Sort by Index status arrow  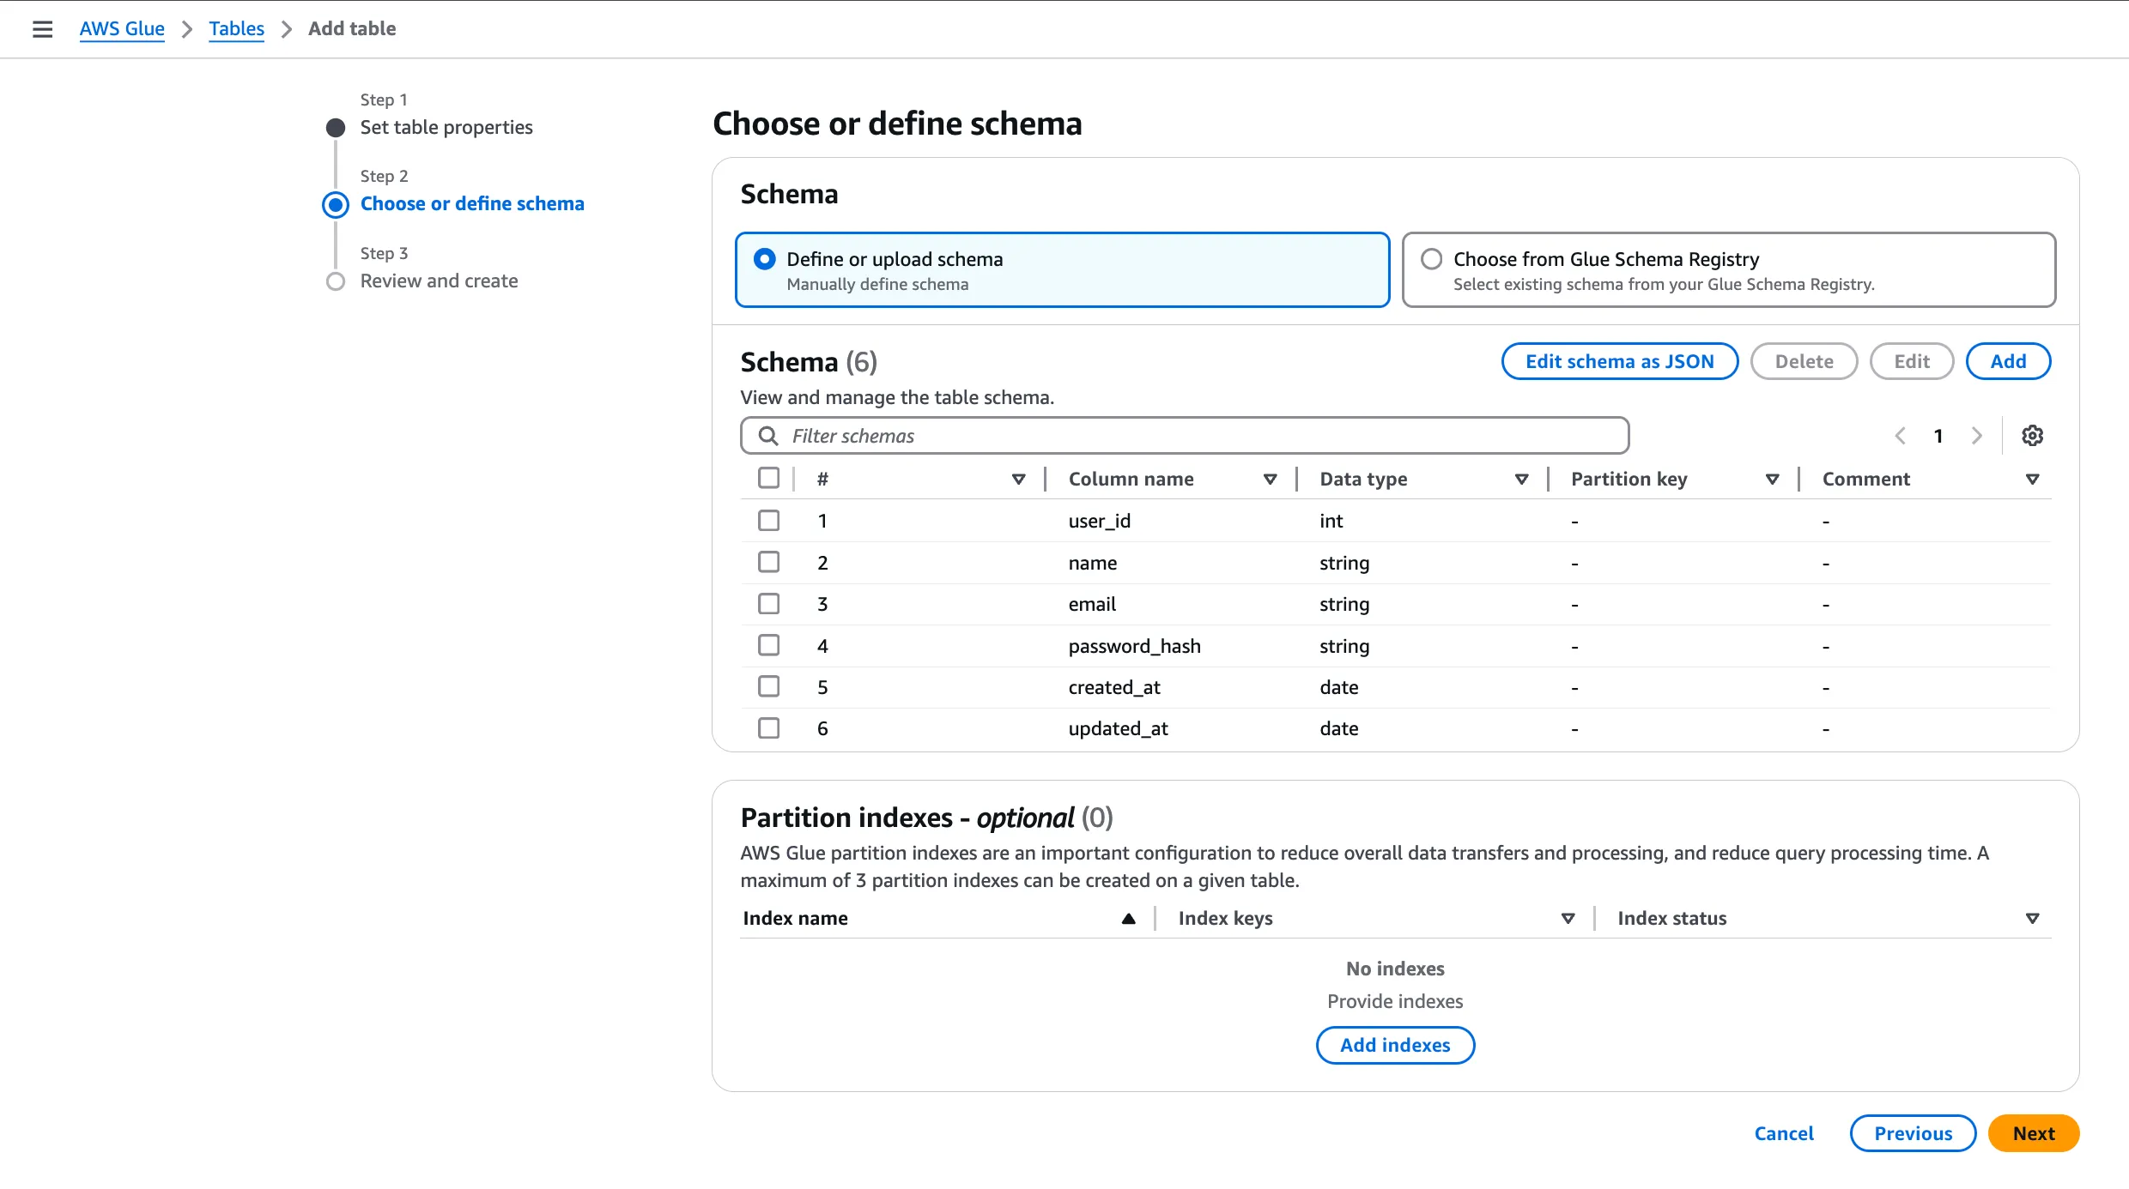point(2032,919)
